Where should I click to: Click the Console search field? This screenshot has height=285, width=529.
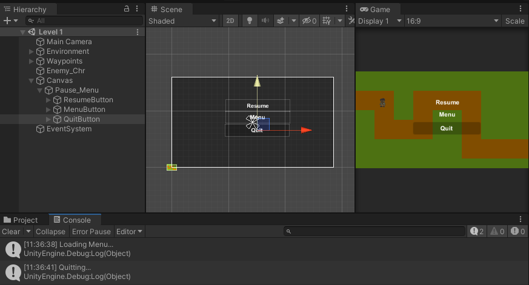[376, 232]
